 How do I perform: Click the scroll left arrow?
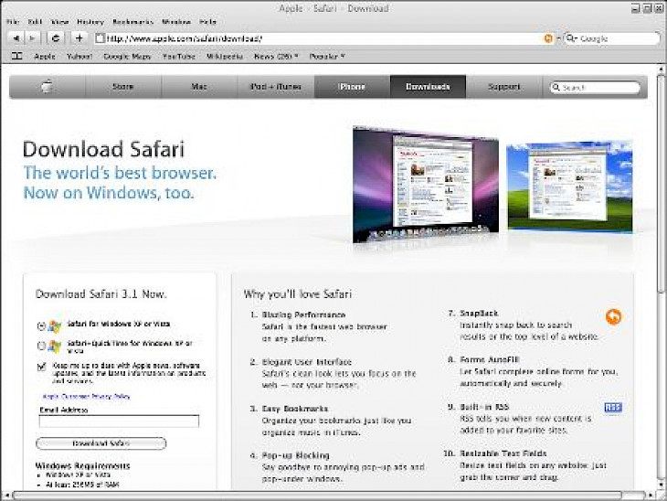point(6,496)
